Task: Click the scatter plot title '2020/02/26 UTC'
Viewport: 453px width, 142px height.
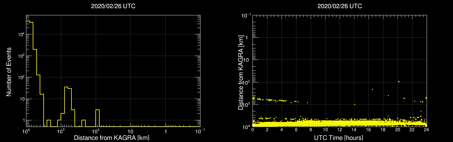Action: point(339,6)
